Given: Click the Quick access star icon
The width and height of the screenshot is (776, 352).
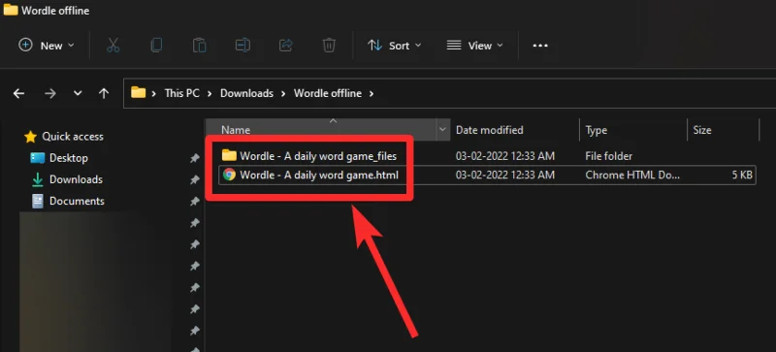Looking at the screenshot, I should pyautogui.click(x=31, y=137).
